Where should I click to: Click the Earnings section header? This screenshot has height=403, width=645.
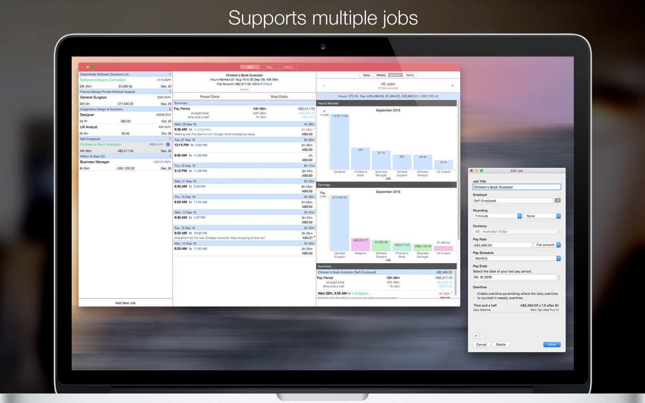point(387,185)
